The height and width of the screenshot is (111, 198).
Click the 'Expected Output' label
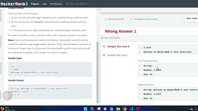coord(146,85)
